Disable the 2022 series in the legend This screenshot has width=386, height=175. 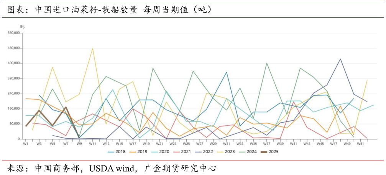205,152
